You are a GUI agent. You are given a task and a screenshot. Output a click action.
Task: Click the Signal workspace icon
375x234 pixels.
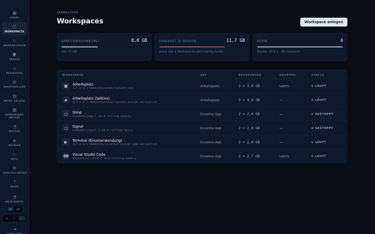point(66,128)
